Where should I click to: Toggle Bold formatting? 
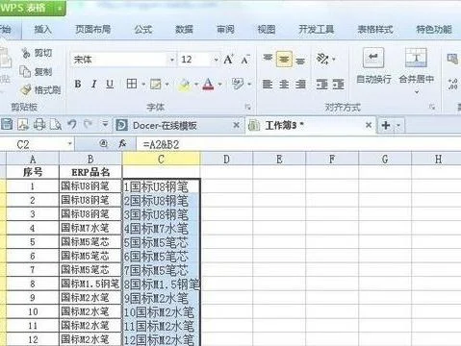click(78, 84)
